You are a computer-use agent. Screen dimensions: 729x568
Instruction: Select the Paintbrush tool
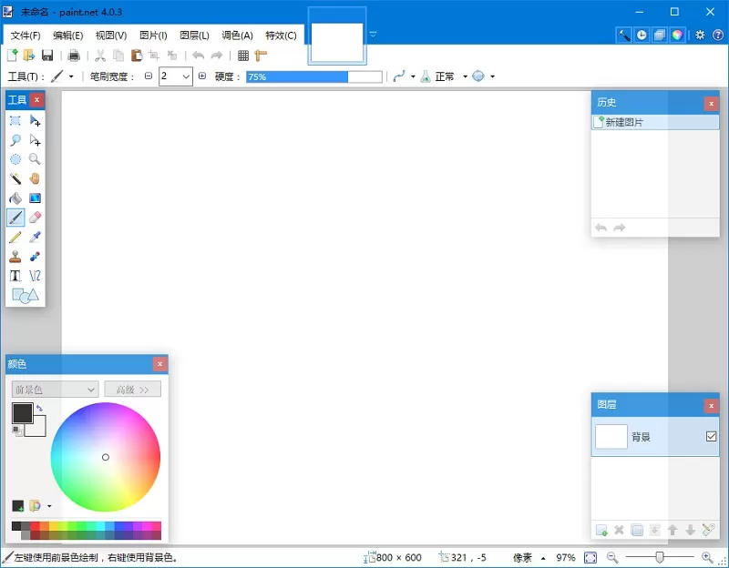click(x=15, y=218)
